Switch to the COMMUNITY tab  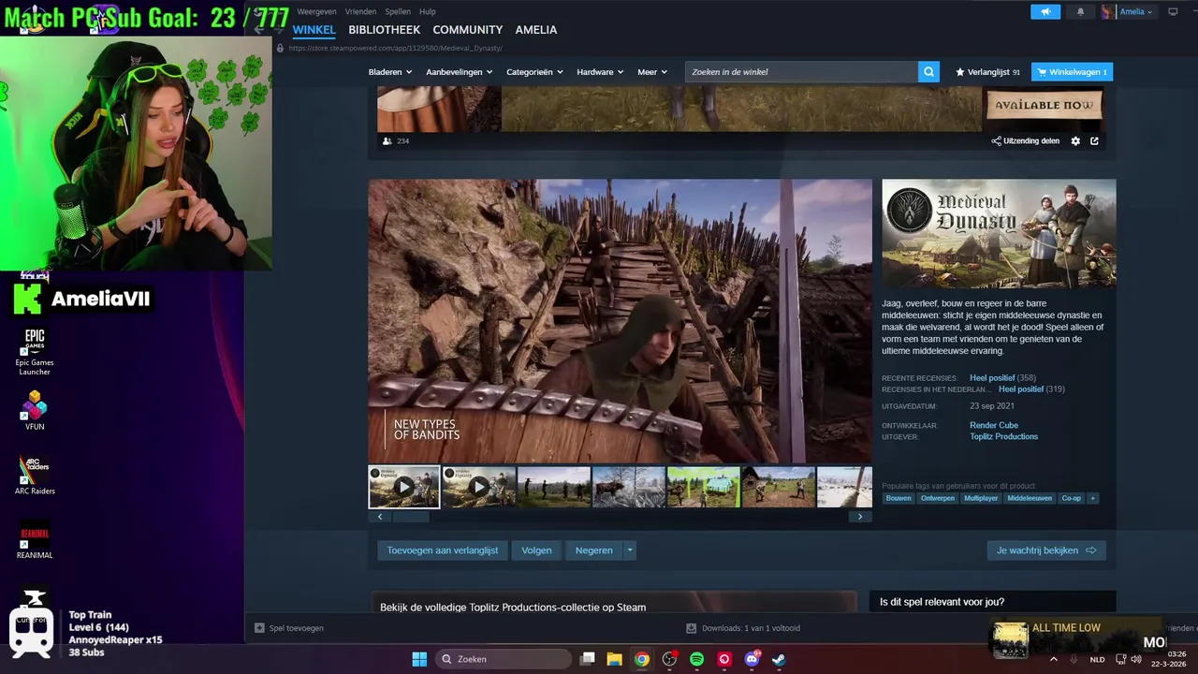[x=468, y=30]
